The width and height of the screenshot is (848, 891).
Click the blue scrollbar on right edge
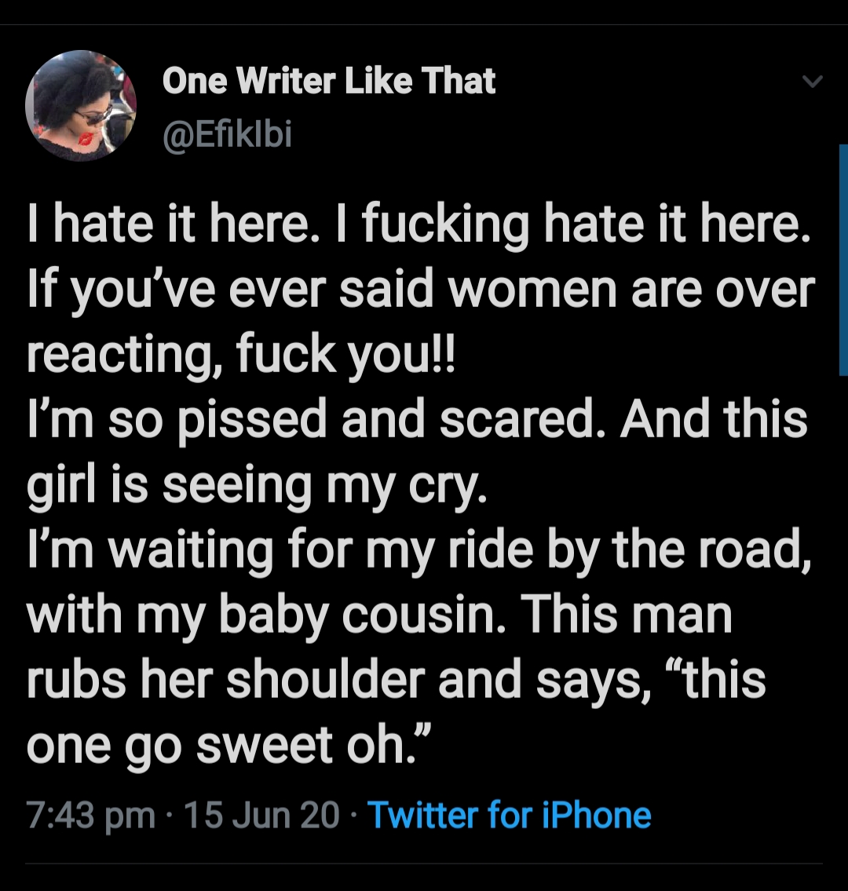click(x=843, y=260)
